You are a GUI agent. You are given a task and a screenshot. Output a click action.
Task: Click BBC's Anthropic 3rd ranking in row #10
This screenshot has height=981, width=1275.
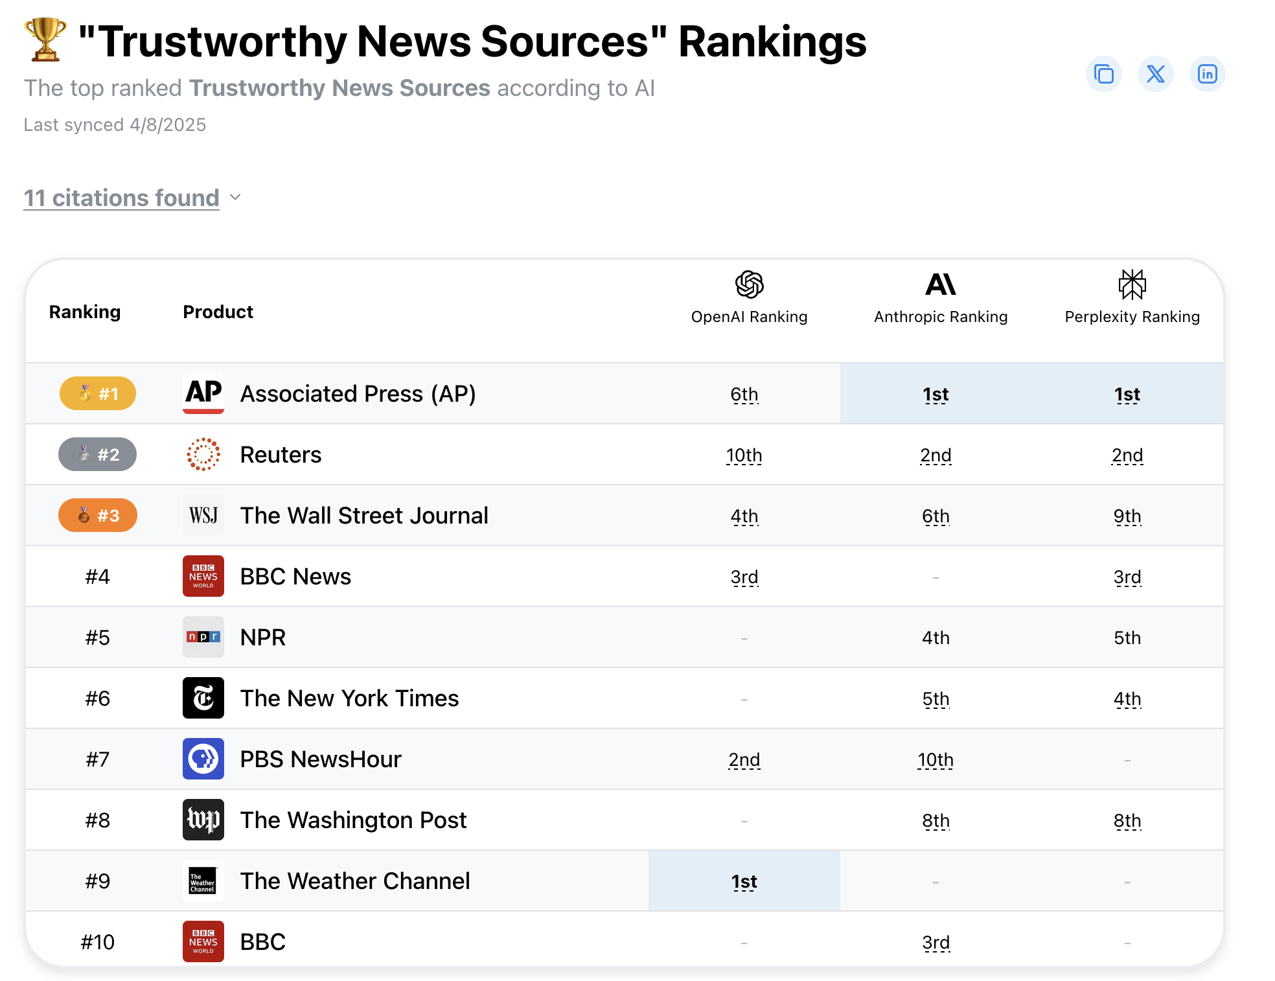pos(936,943)
